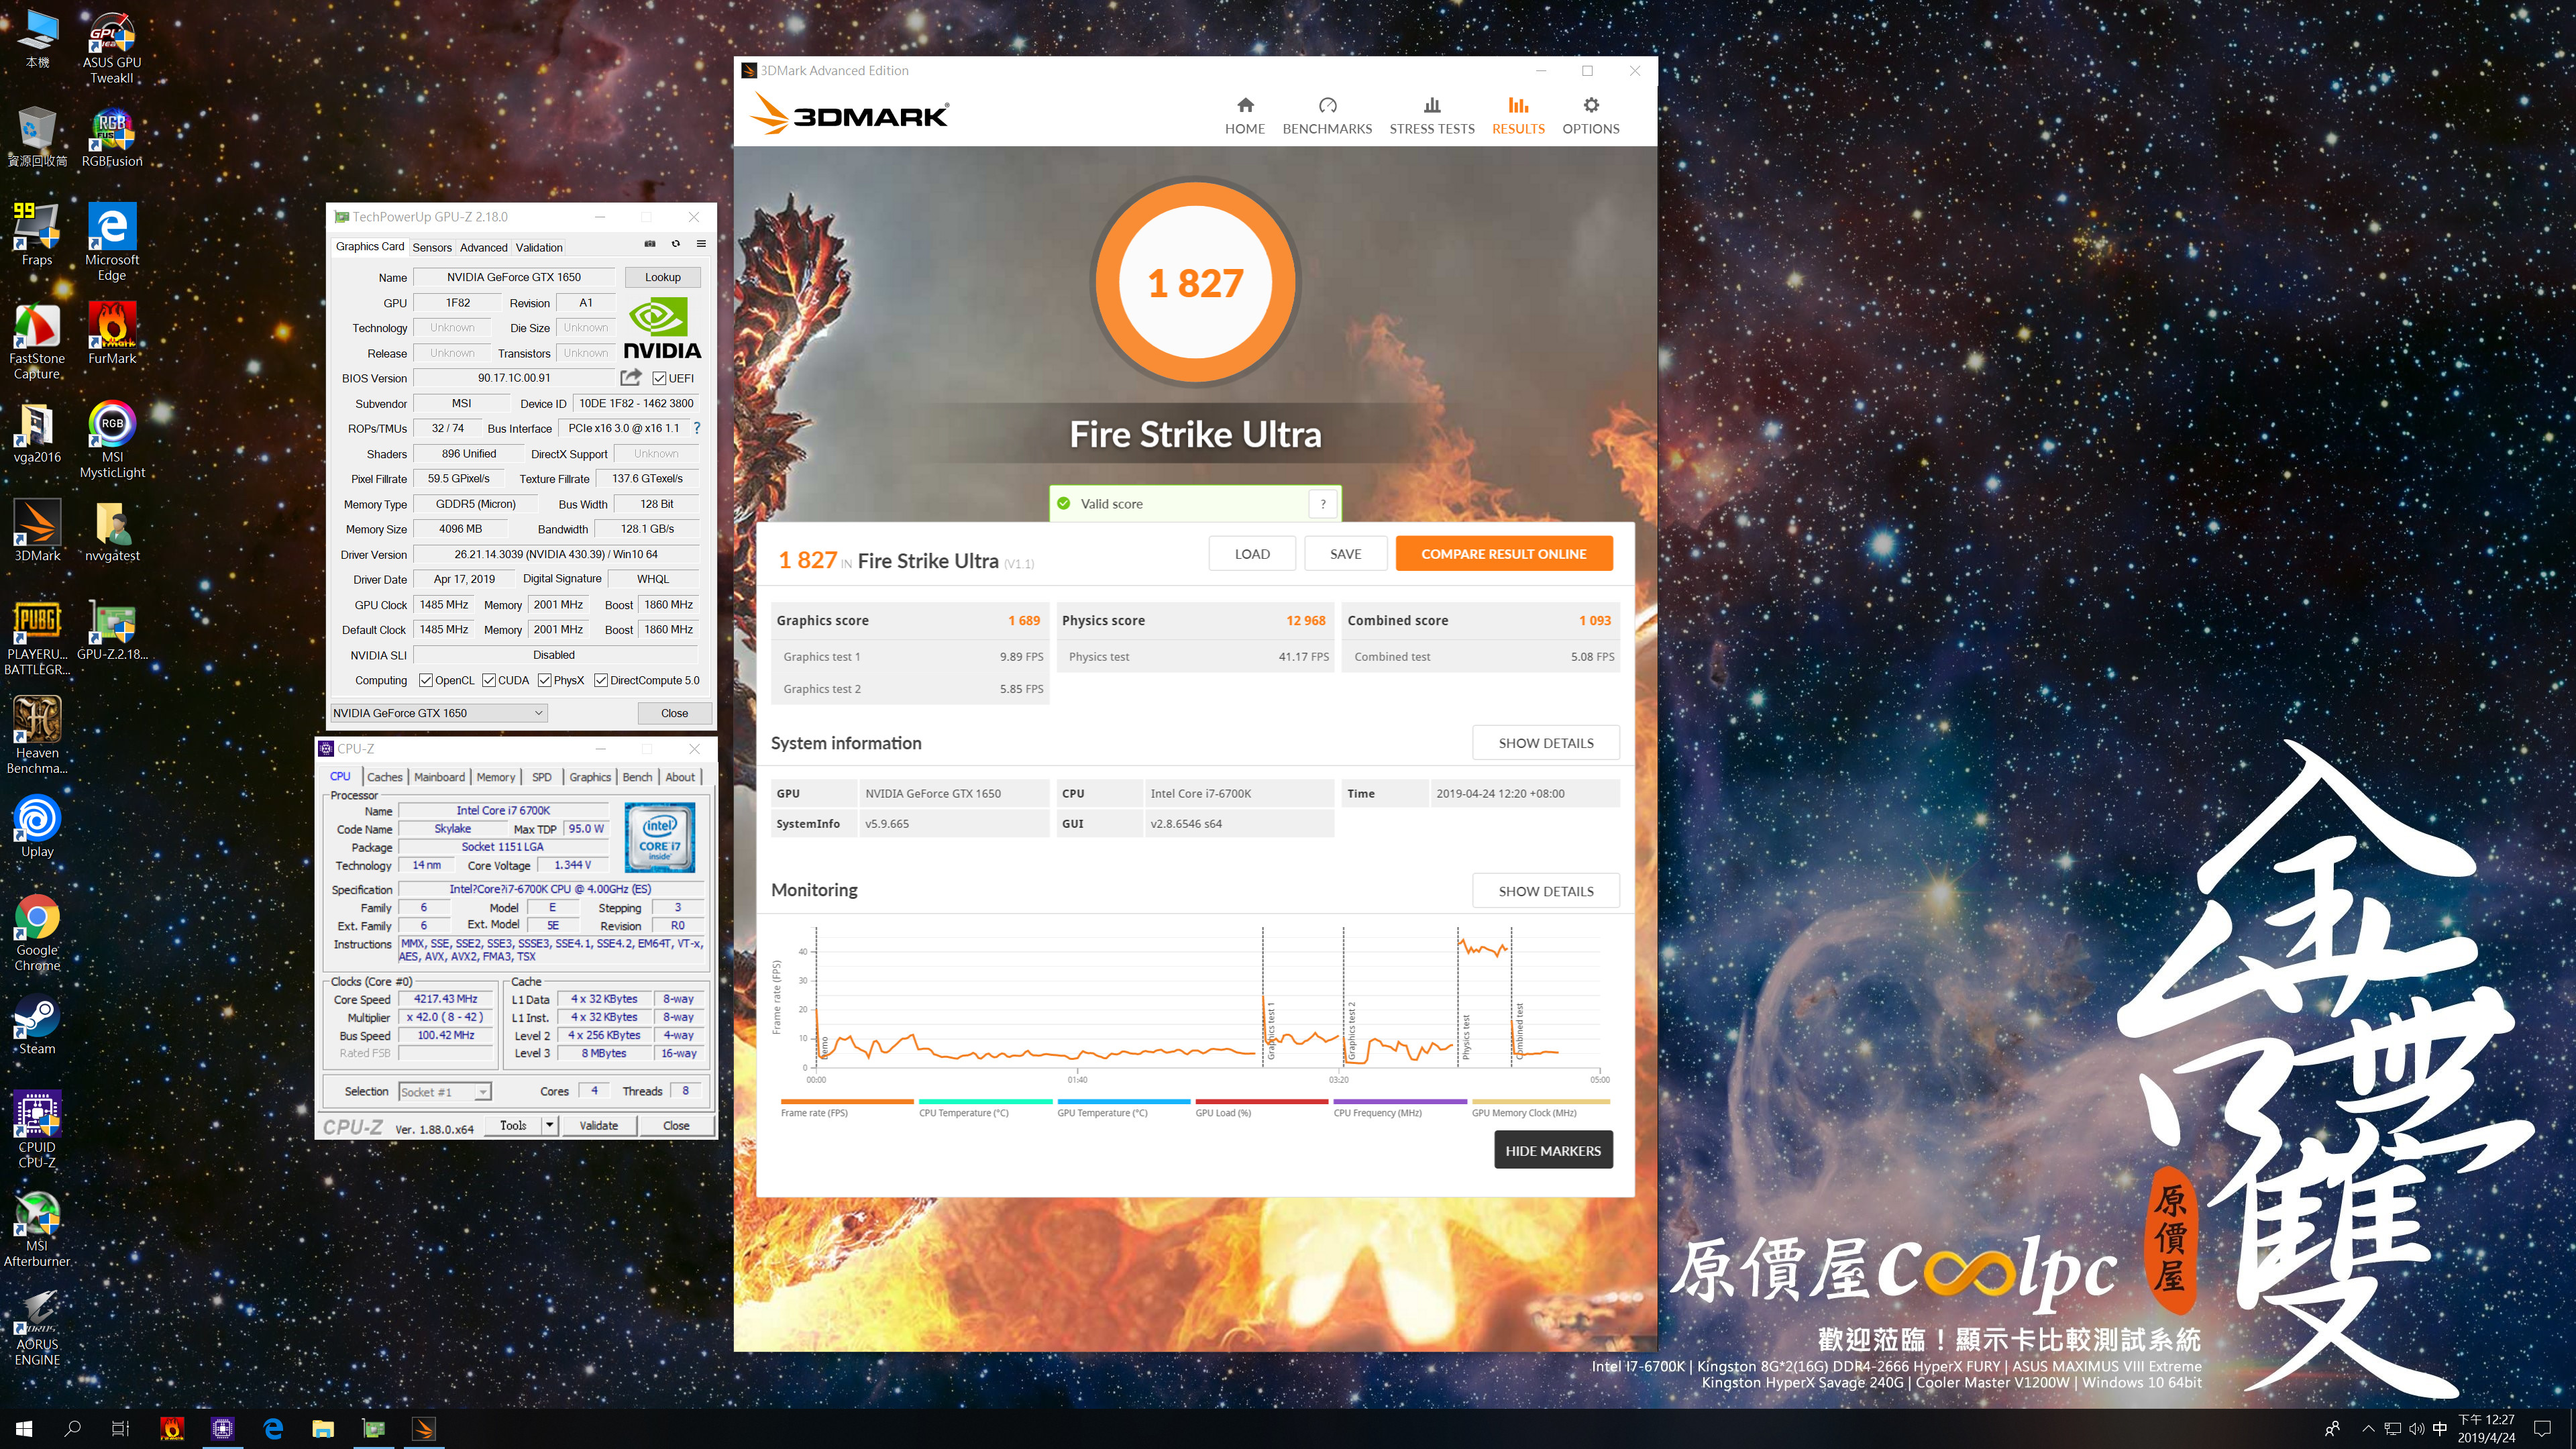Switch to Memory tab in CPU-Z

coord(496,777)
